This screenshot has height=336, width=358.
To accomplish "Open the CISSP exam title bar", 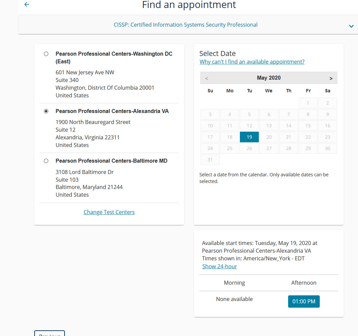I will coord(185,25).
